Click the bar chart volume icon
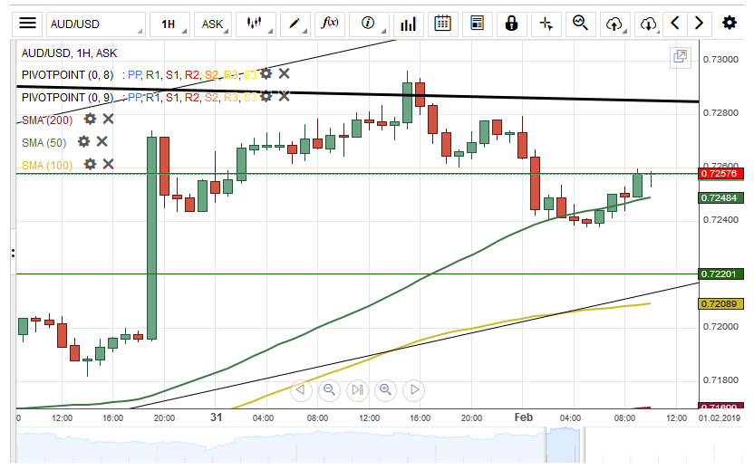754x470 pixels. [x=408, y=24]
